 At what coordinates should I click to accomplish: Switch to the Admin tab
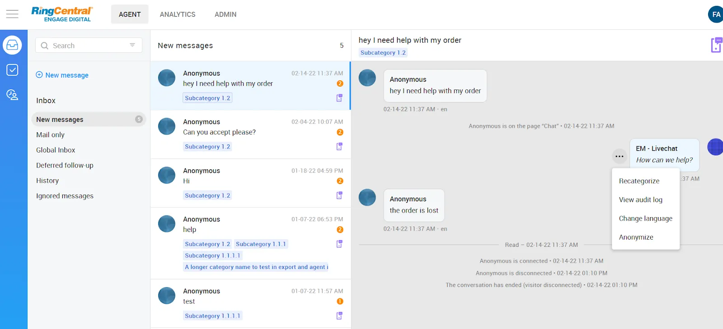pos(225,14)
